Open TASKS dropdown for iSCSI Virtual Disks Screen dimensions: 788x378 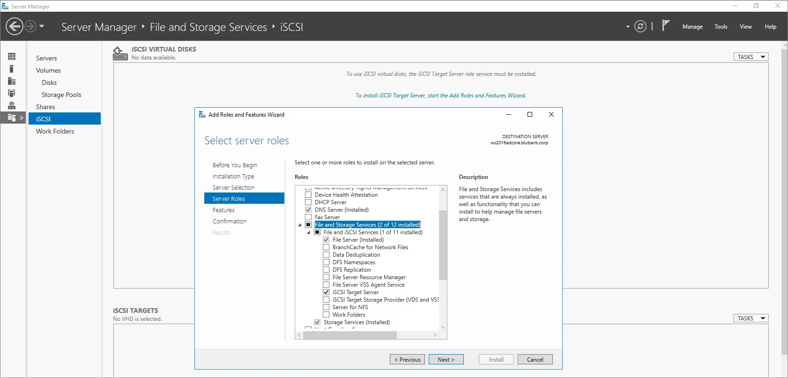pos(751,57)
